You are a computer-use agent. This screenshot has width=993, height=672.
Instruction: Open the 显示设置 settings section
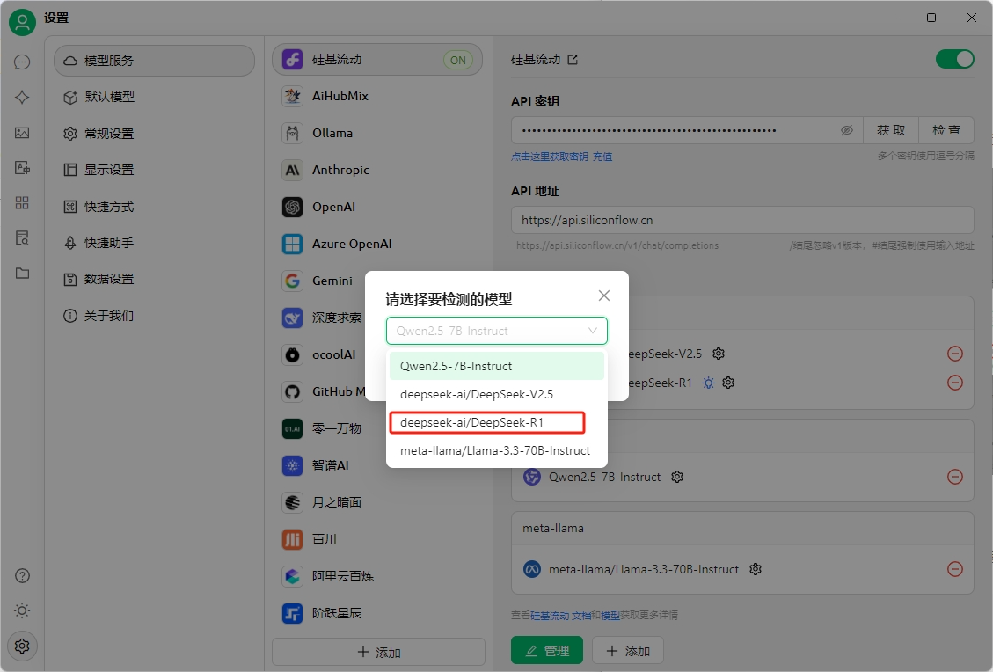[x=154, y=170]
